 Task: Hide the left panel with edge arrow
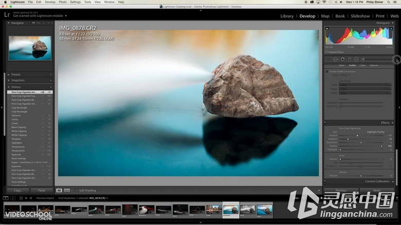[2, 108]
